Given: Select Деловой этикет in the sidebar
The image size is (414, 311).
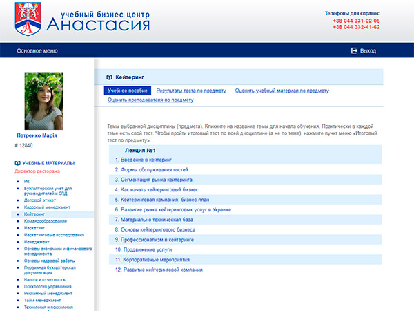Looking at the screenshot, I should pyautogui.click(x=39, y=198).
